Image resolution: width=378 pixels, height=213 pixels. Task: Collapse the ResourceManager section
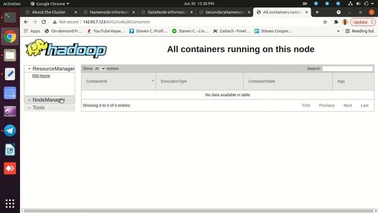click(50, 69)
